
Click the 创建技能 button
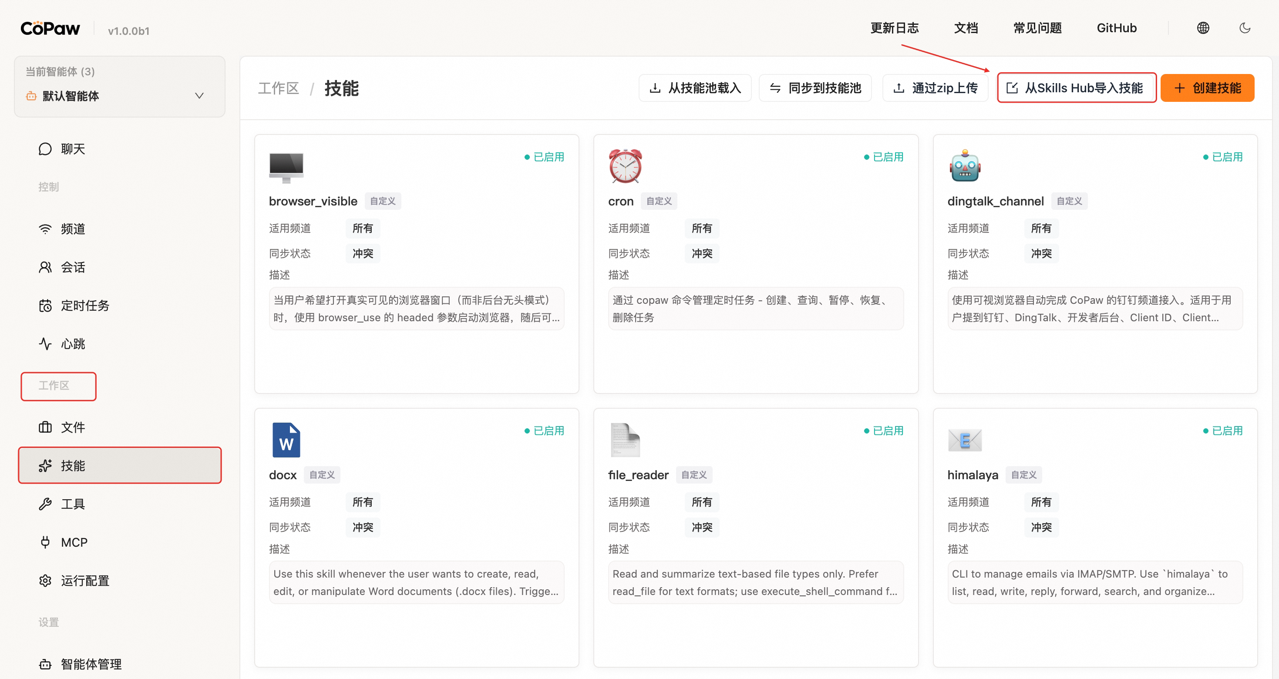1207,88
